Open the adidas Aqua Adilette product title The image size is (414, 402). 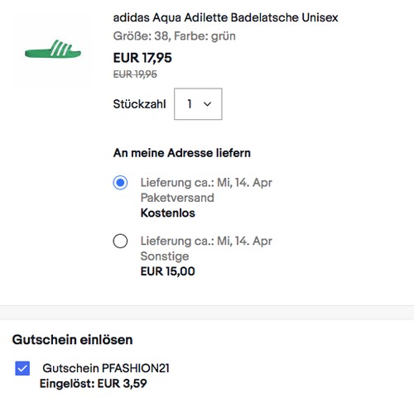(225, 17)
